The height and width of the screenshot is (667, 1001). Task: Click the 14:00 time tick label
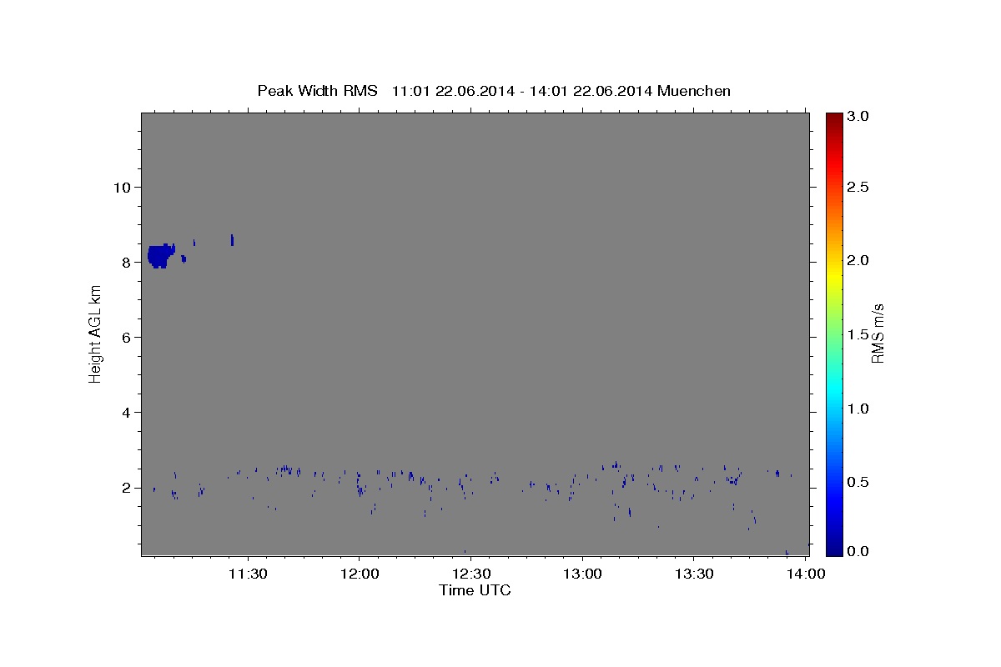805,574
